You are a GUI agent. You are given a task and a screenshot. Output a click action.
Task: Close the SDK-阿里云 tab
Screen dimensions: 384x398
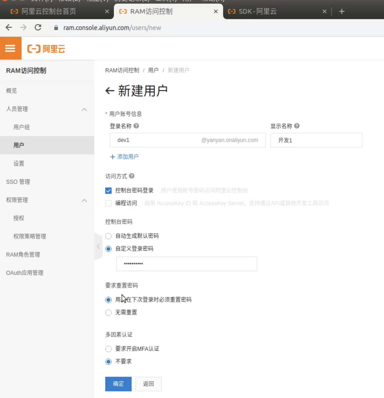click(x=325, y=12)
